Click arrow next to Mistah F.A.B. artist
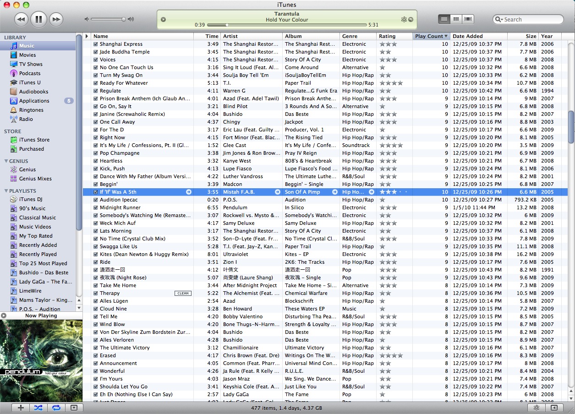The width and height of the screenshot is (575, 414). tap(277, 192)
